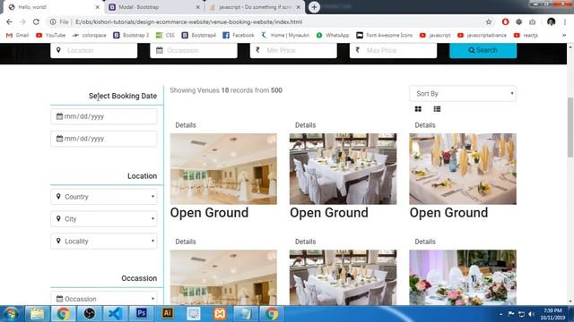Click the address bar URL
Image resolution: width=574 pixels, height=322 pixels.
click(188, 21)
